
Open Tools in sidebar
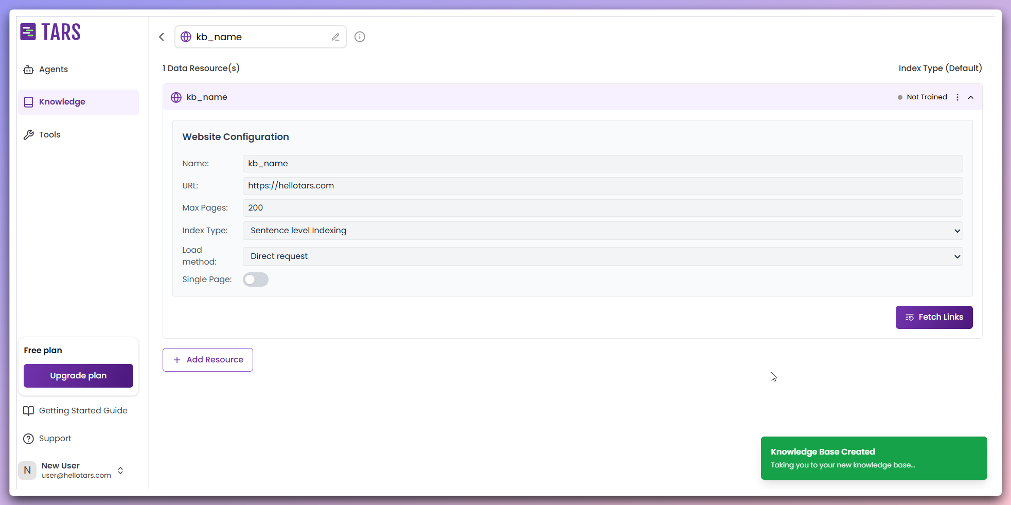78,135
